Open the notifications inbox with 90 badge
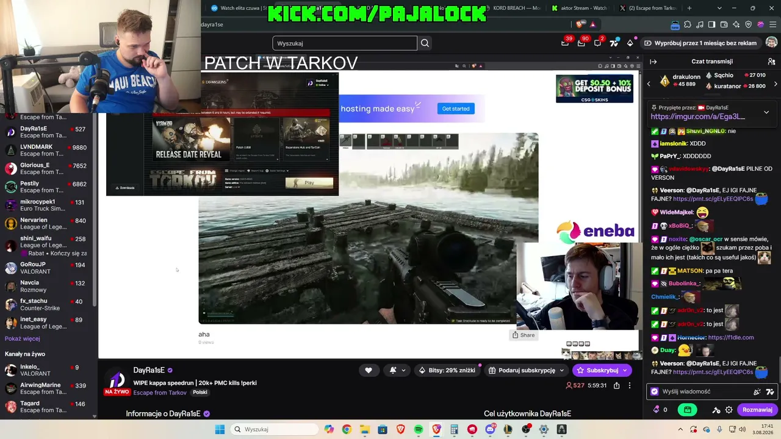Viewport: 781px width, 439px height. click(582, 43)
